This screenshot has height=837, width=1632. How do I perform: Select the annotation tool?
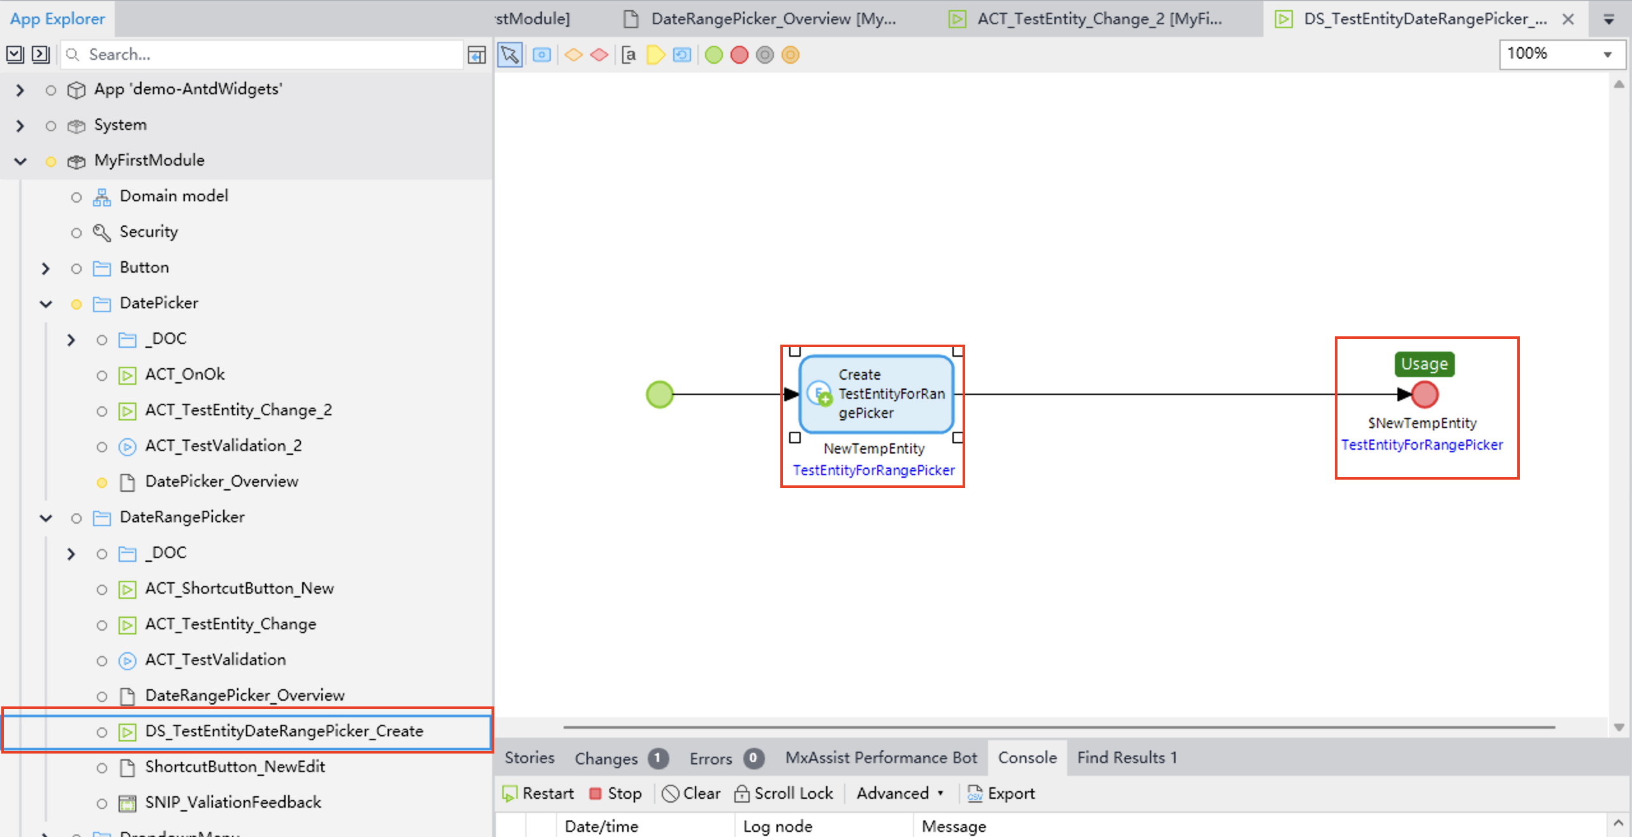coord(629,55)
